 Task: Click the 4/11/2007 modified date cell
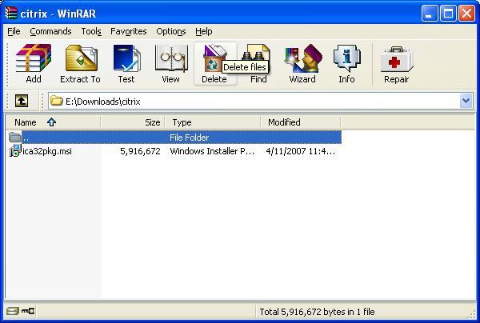coord(300,151)
